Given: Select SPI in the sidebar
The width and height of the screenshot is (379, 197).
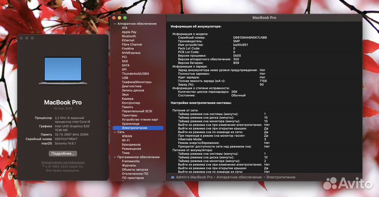Looking at the screenshot, I should [124, 69].
